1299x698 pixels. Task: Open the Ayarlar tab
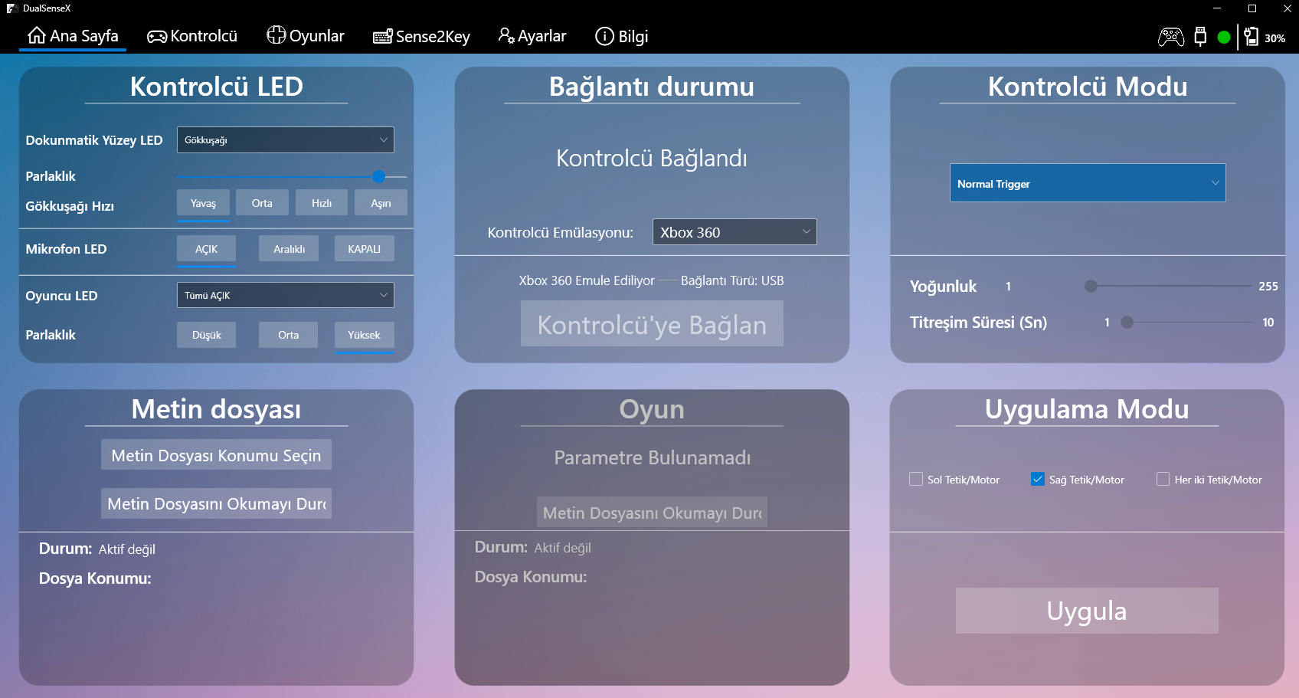532,36
